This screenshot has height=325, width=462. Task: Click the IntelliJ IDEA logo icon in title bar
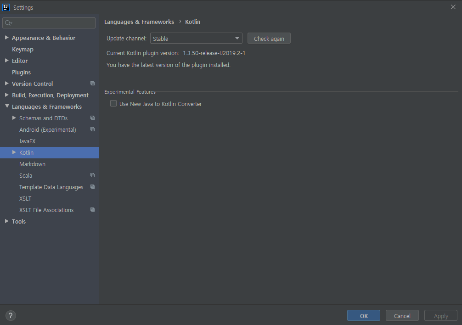(x=6, y=7)
